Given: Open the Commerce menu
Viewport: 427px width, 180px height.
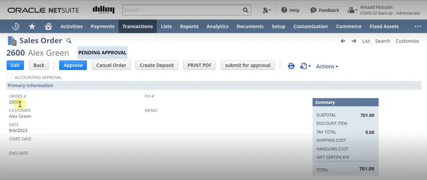Looking at the screenshot, I should (349, 26).
